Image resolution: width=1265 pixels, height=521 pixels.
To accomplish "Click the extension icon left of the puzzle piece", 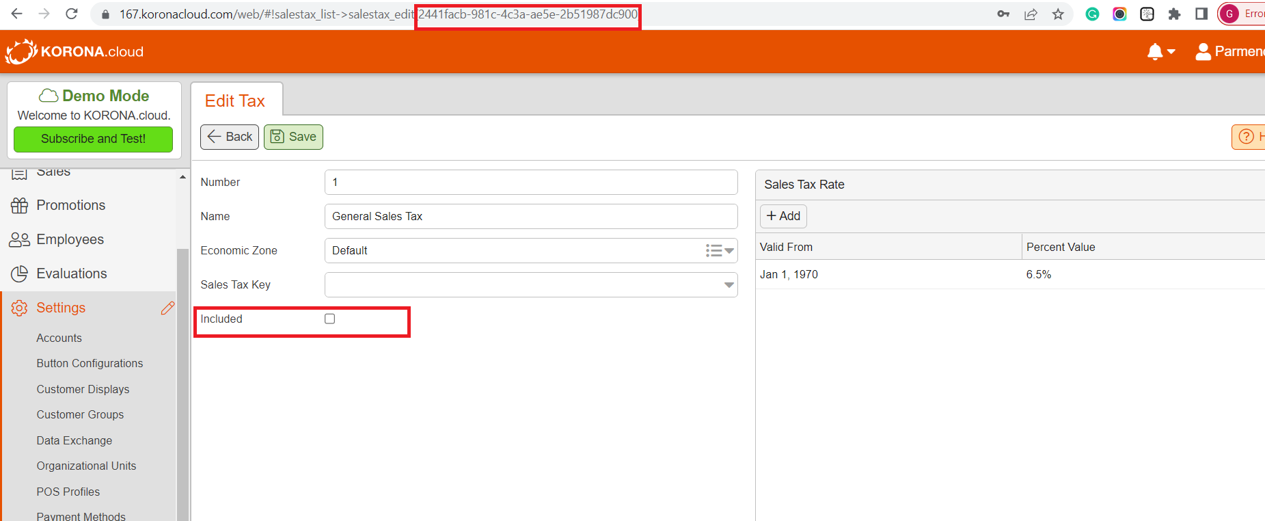I will pyautogui.click(x=1147, y=14).
